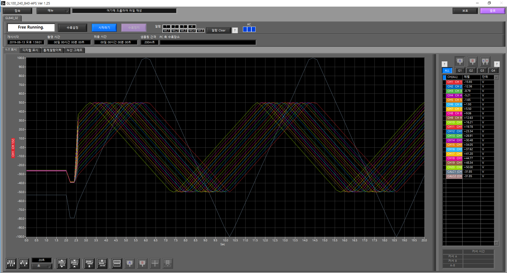Viewport: 507px width, 273px height.
Task: Click the shift waveform down icon
Action: point(102,263)
